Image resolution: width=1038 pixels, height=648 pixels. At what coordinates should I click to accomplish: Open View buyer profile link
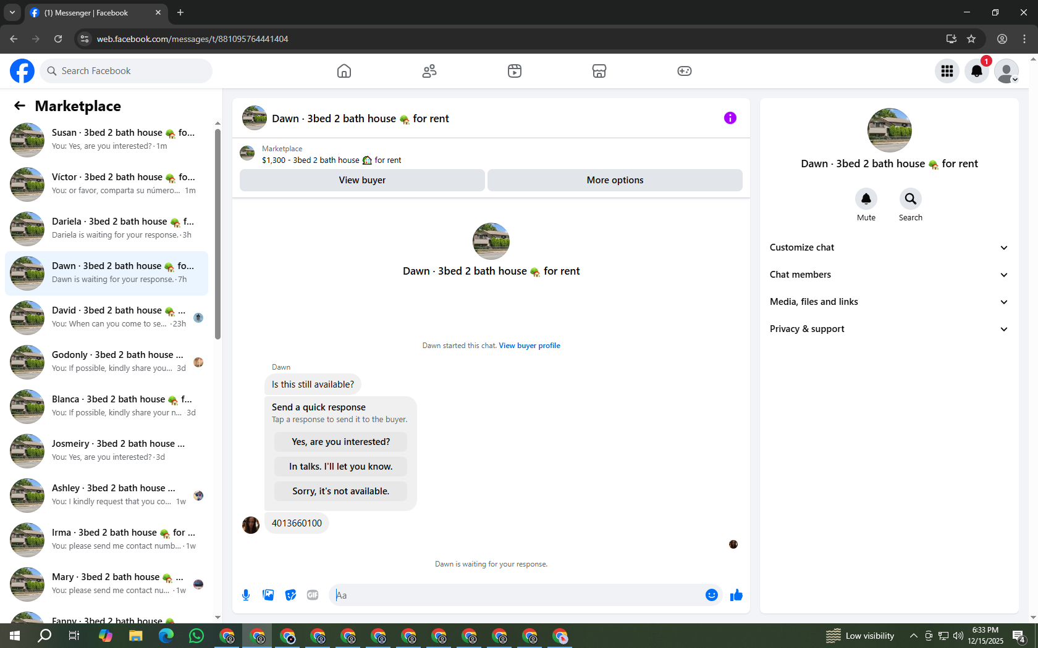click(530, 346)
